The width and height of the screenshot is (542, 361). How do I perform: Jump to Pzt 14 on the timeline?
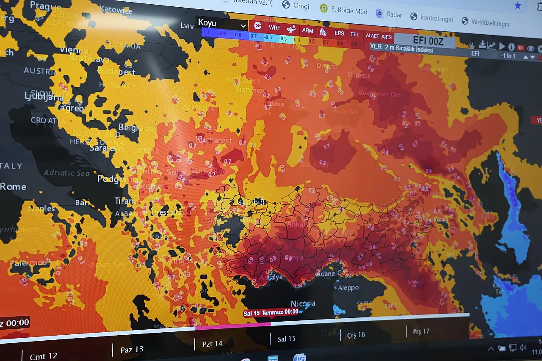[x=213, y=344]
